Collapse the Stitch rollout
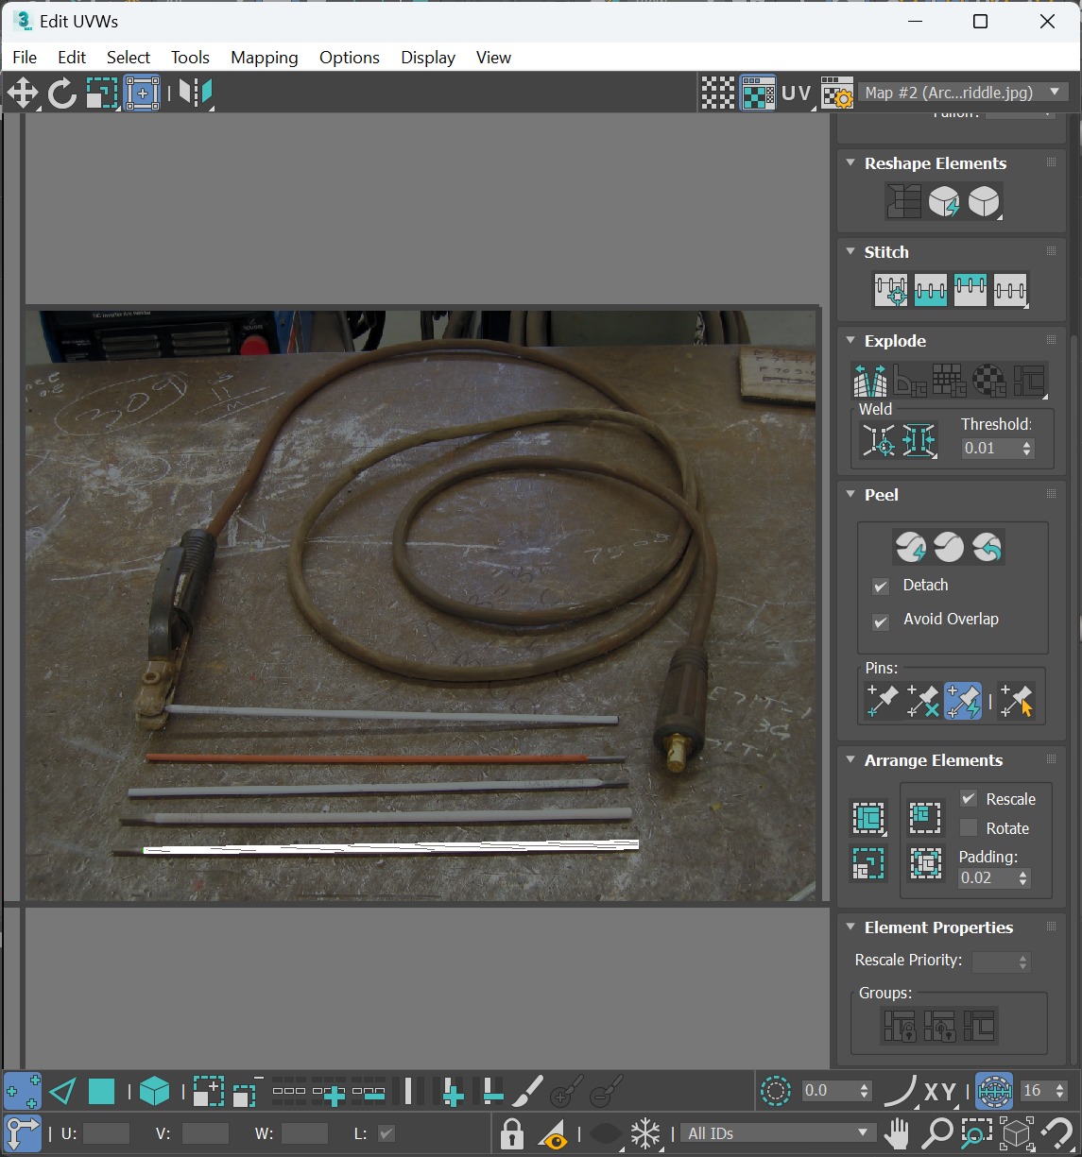Viewport: 1082px width, 1157px height. (850, 252)
